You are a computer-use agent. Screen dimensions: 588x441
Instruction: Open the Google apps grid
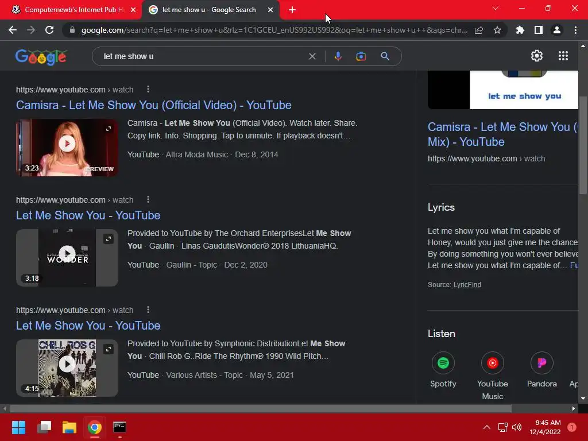coord(563,56)
